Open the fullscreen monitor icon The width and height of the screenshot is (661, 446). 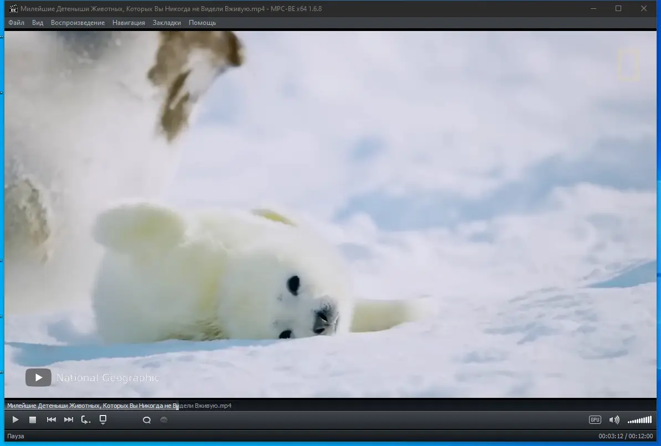(102, 419)
